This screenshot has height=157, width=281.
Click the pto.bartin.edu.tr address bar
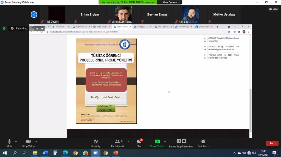(136, 32)
